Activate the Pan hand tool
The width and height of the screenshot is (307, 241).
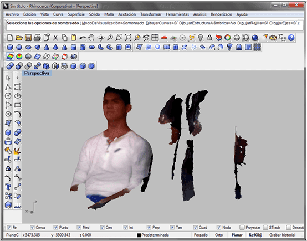[91, 38]
